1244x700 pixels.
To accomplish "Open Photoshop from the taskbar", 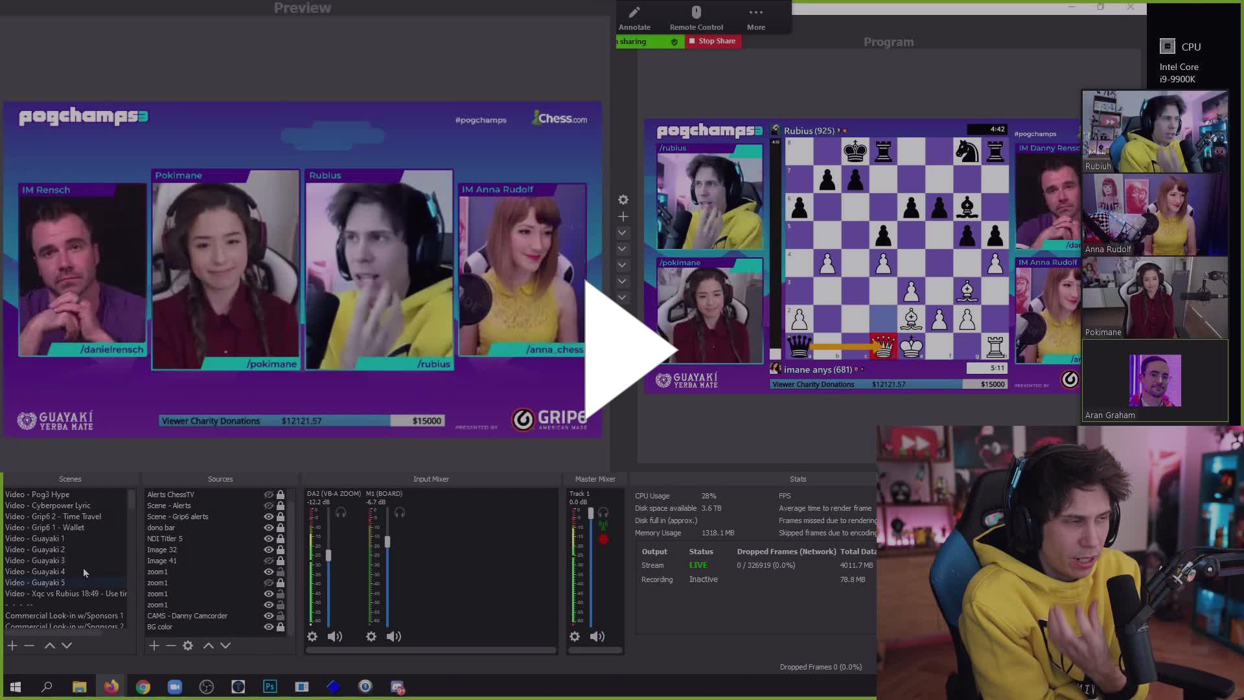I will [x=270, y=687].
